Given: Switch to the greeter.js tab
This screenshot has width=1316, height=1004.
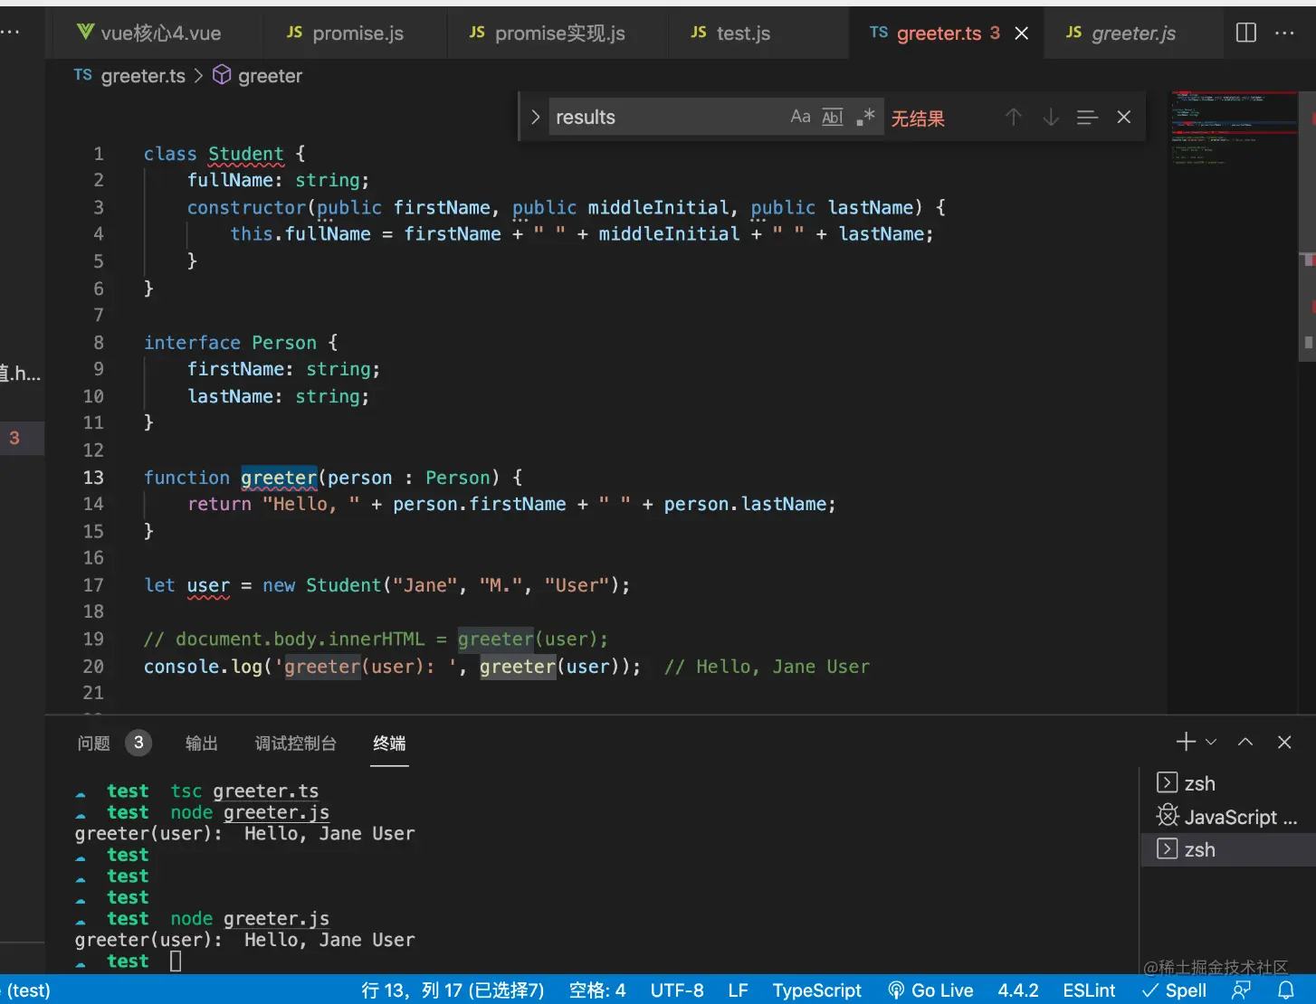Looking at the screenshot, I should pos(1121,33).
